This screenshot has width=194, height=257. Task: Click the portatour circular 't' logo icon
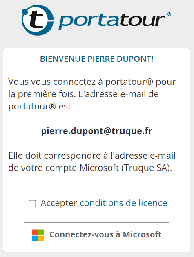click(38, 20)
